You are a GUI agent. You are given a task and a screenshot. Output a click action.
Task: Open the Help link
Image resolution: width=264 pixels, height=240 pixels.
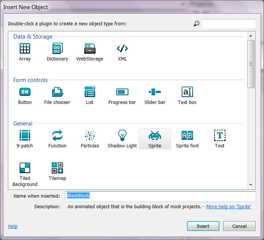[12, 226]
